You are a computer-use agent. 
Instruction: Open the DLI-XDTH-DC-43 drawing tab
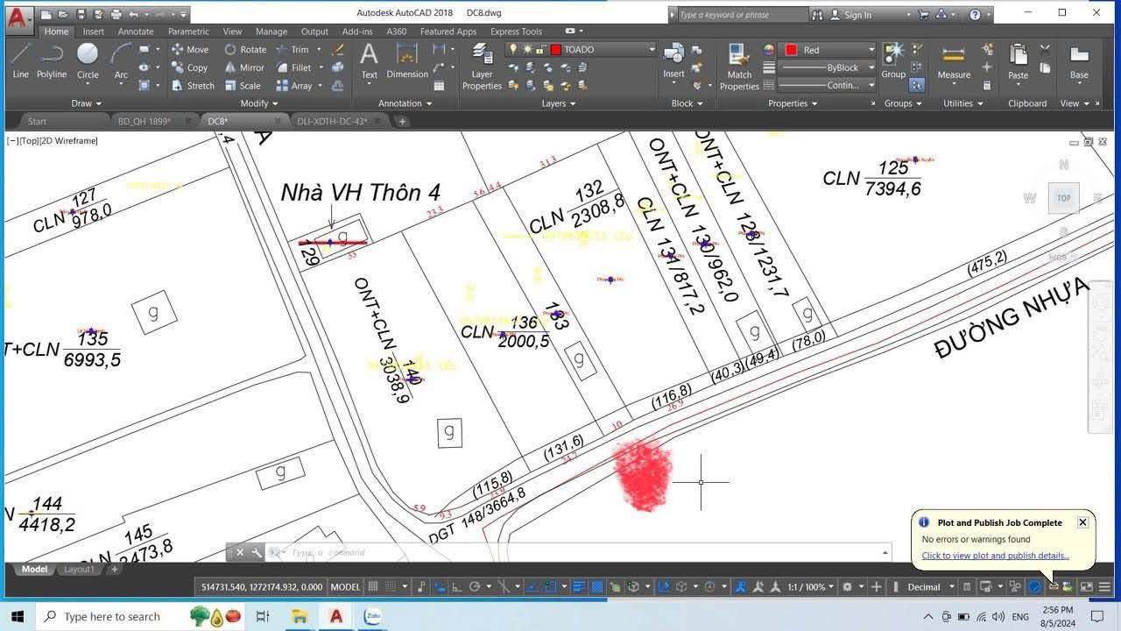pyautogui.click(x=335, y=121)
